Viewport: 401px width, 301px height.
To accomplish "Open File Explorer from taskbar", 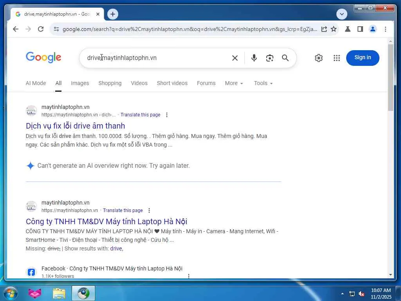I will [59, 293].
